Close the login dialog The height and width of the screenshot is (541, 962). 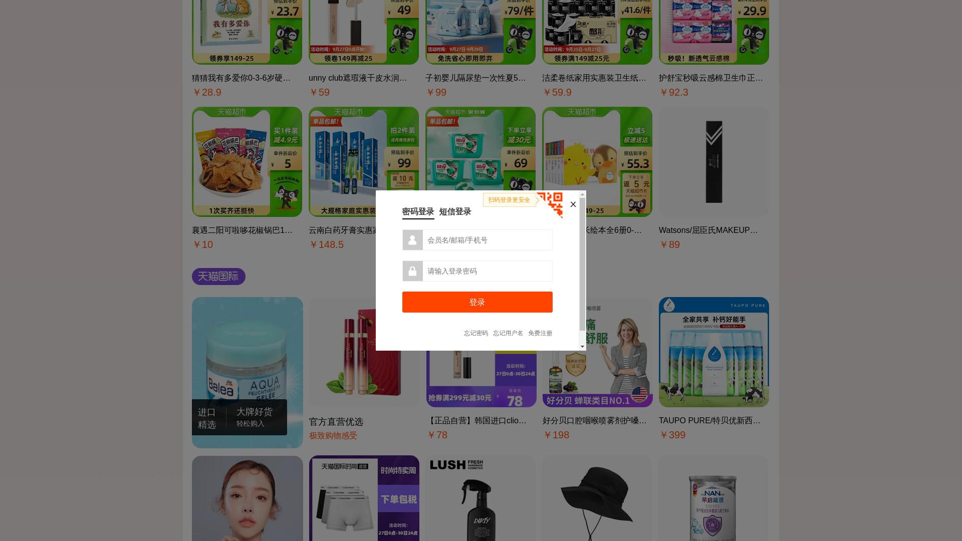point(573,204)
